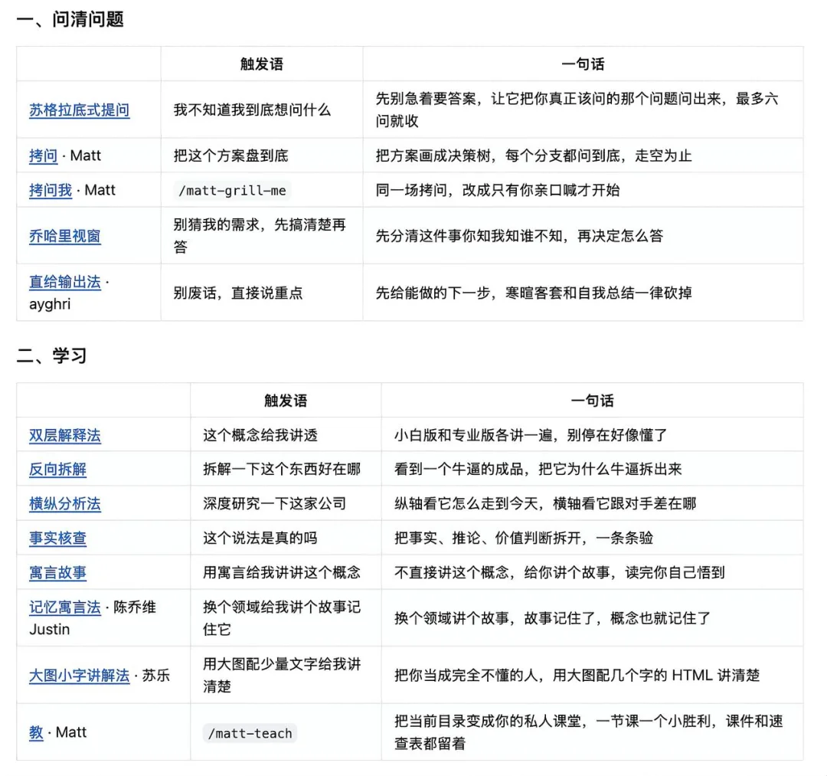Click the name 苏乐

click(x=156, y=675)
